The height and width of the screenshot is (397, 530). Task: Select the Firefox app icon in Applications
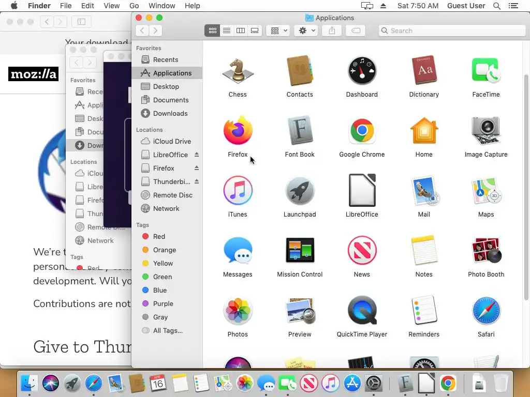coord(238,130)
